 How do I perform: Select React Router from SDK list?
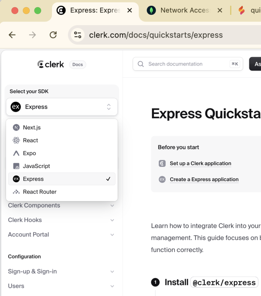tap(62, 192)
